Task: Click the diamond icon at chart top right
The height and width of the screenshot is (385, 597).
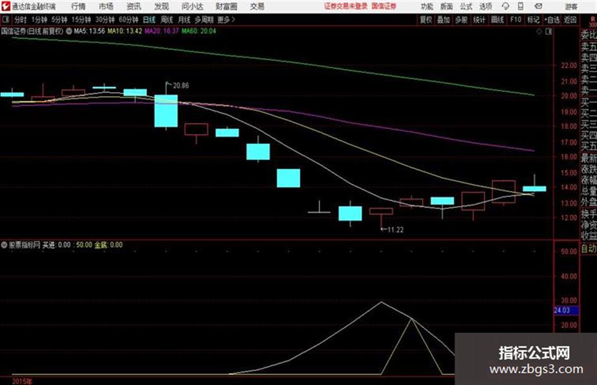Action: [x=539, y=32]
